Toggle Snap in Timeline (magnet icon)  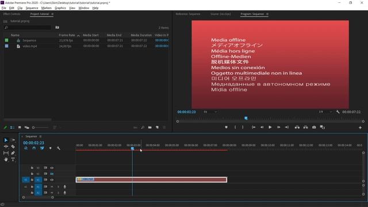click(x=34, y=148)
